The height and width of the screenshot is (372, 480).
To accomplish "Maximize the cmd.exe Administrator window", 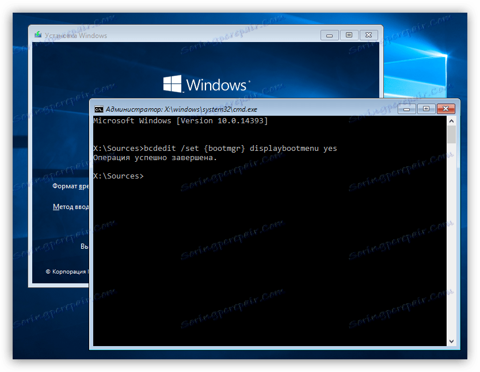I will (426, 109).
